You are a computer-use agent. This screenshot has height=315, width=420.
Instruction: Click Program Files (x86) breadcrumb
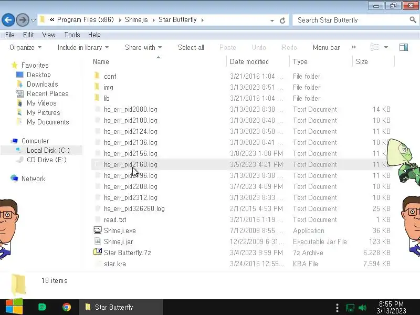[86, 20]
